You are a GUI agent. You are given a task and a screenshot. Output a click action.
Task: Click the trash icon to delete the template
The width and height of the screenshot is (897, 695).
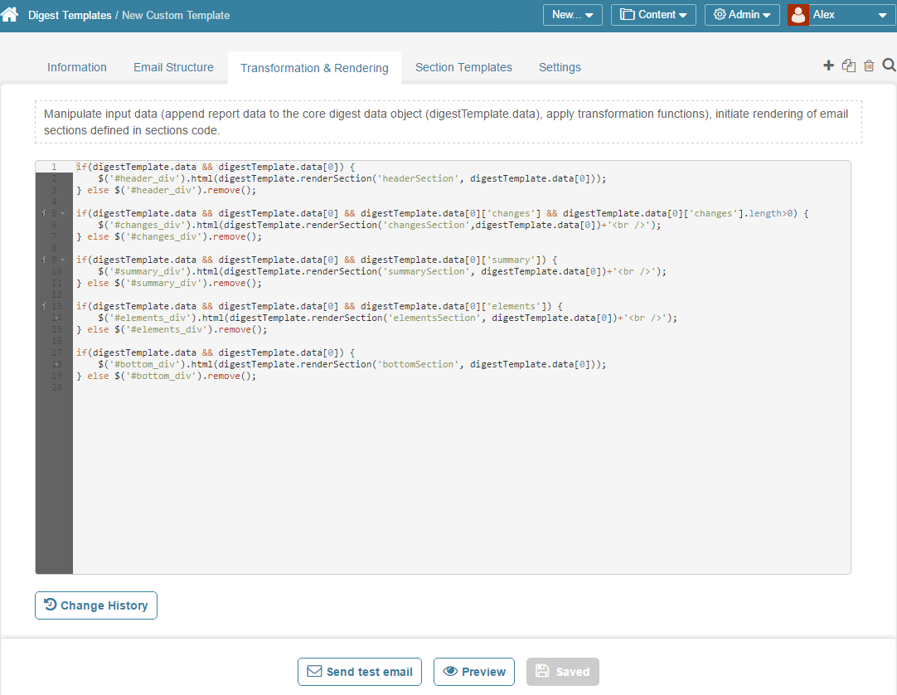869,66
